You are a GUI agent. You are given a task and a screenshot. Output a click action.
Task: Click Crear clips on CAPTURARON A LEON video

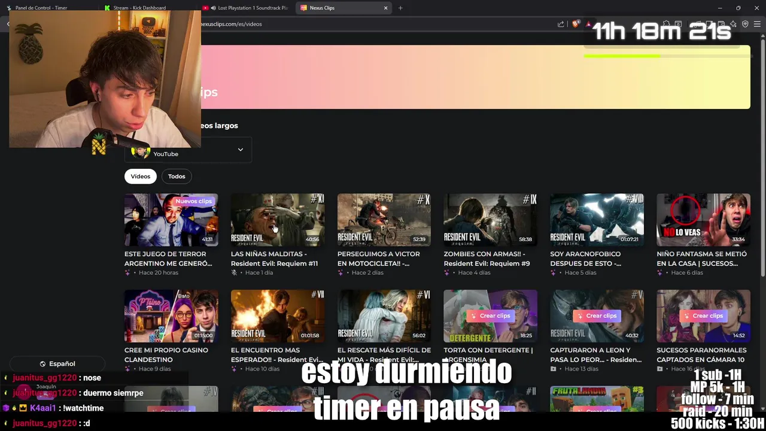(x=597, y=315)
